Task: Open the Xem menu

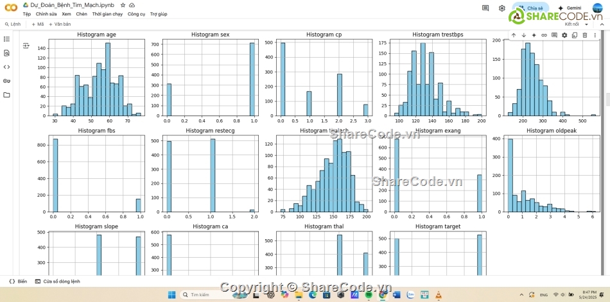Action: [67, 14]
